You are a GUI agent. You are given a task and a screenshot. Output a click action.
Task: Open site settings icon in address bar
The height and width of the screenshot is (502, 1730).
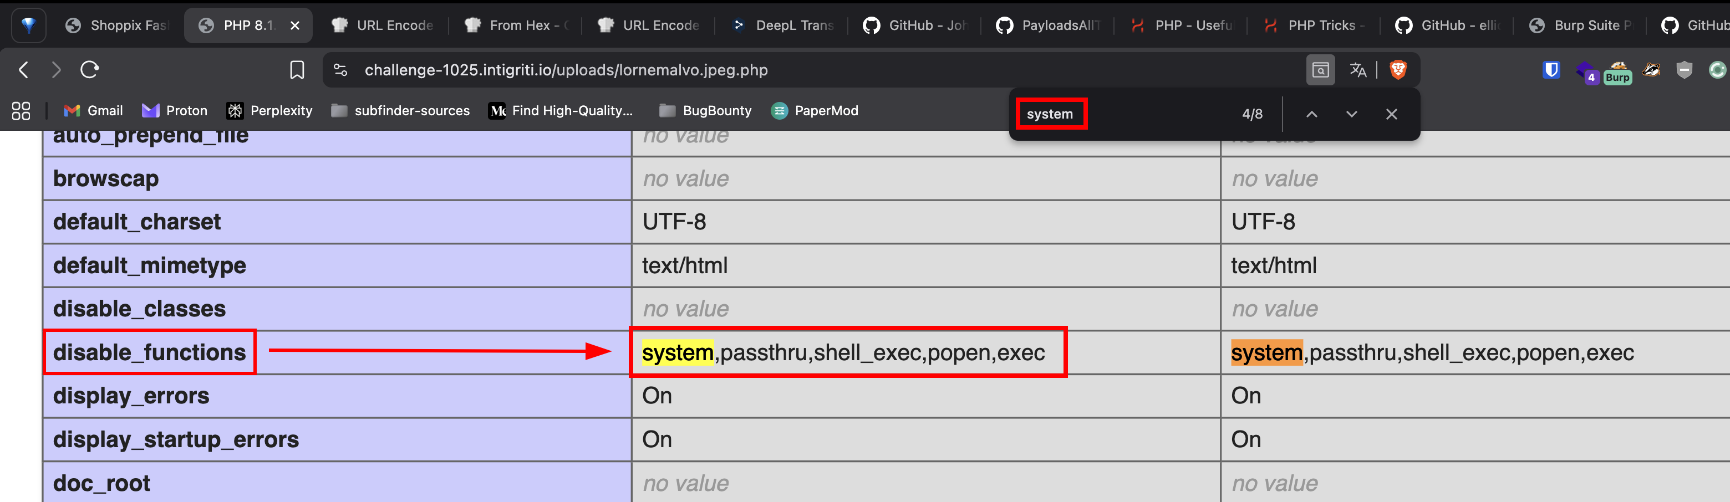(x=341, y=70)
